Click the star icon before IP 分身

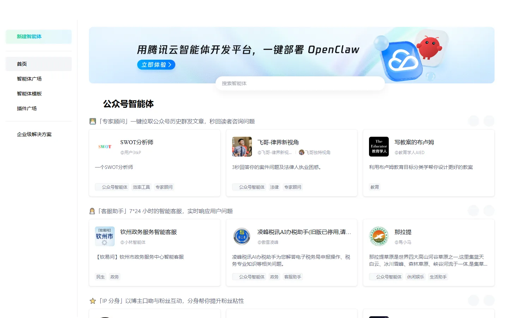pyautogui.click(x=93, y=301)
